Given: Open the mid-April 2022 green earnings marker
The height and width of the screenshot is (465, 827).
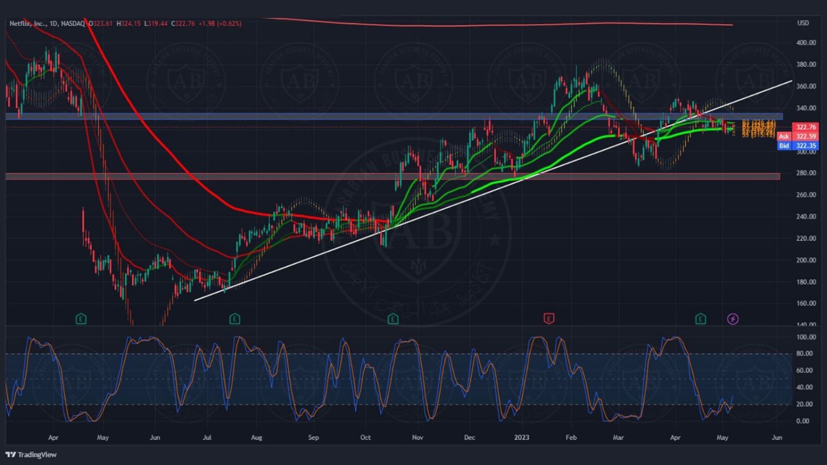Looking at the screenshot, I should 81,318.
